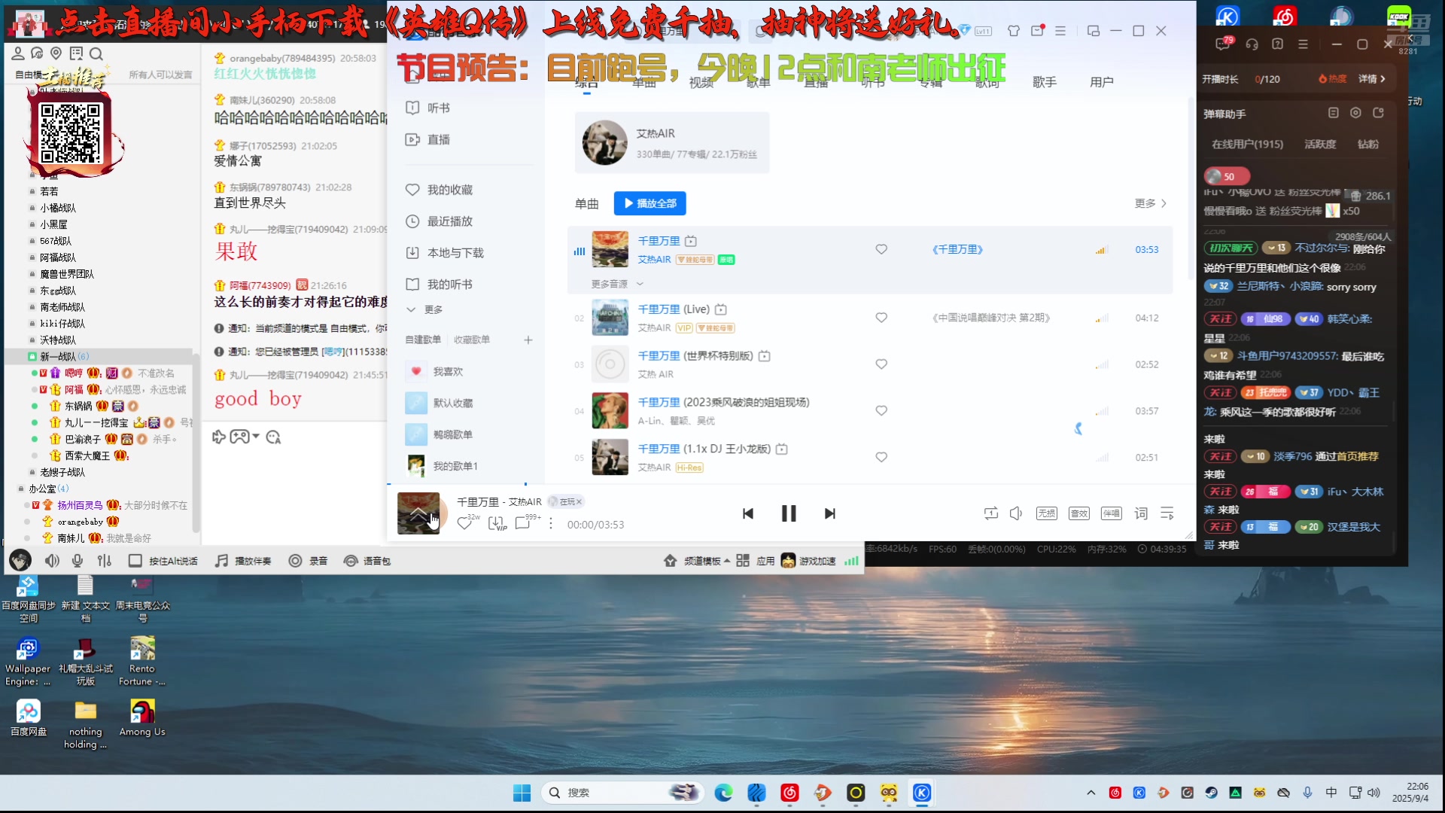Image resolution: width=1445 pixels, height=813 pixels.
Task: Open the 我的歌单1 playlist
Action: click(x=442, y=466)
